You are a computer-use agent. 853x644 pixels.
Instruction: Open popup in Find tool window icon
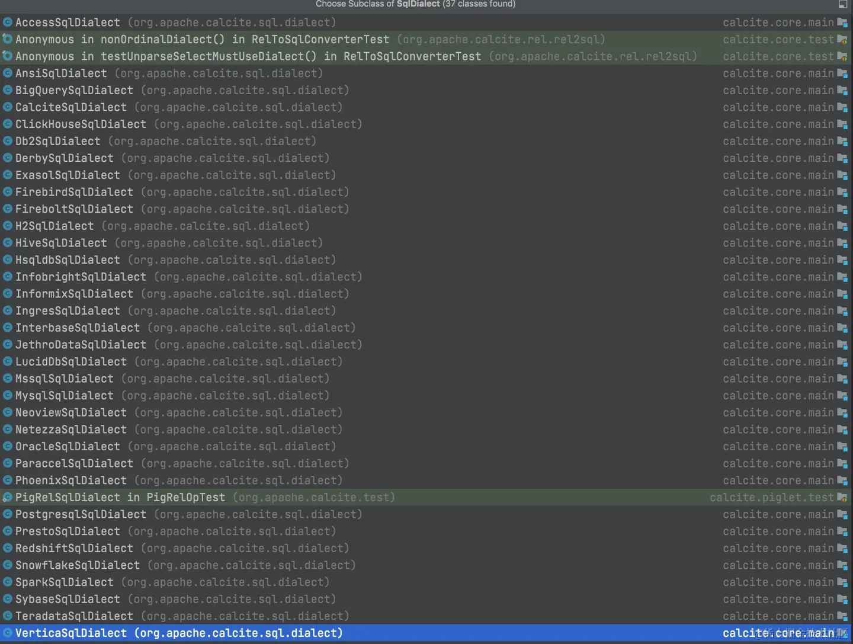843,4
